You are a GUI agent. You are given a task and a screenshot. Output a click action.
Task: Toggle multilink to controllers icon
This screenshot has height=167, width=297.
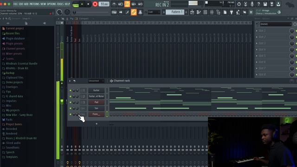(134, 13)
